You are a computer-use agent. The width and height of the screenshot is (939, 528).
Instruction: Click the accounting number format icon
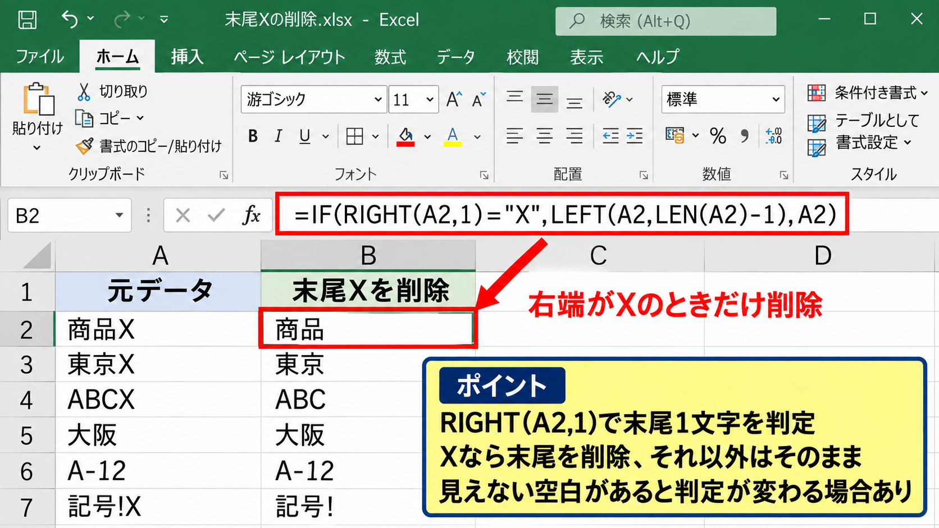coord(675,135)
